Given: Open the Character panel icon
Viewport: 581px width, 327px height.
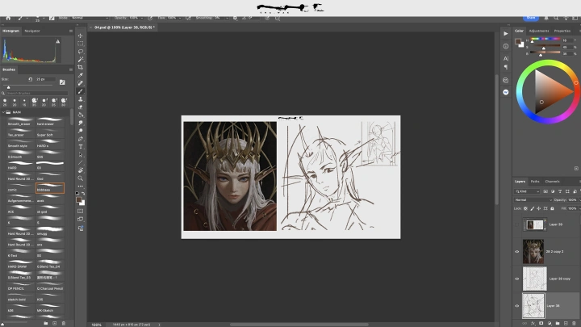Looking at the screenshot, I should 506,59.
